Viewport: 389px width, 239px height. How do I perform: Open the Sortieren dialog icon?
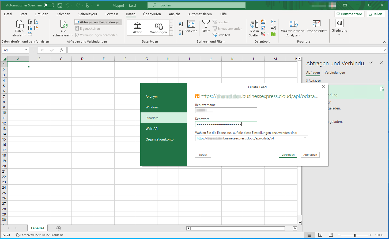point(191,24)
